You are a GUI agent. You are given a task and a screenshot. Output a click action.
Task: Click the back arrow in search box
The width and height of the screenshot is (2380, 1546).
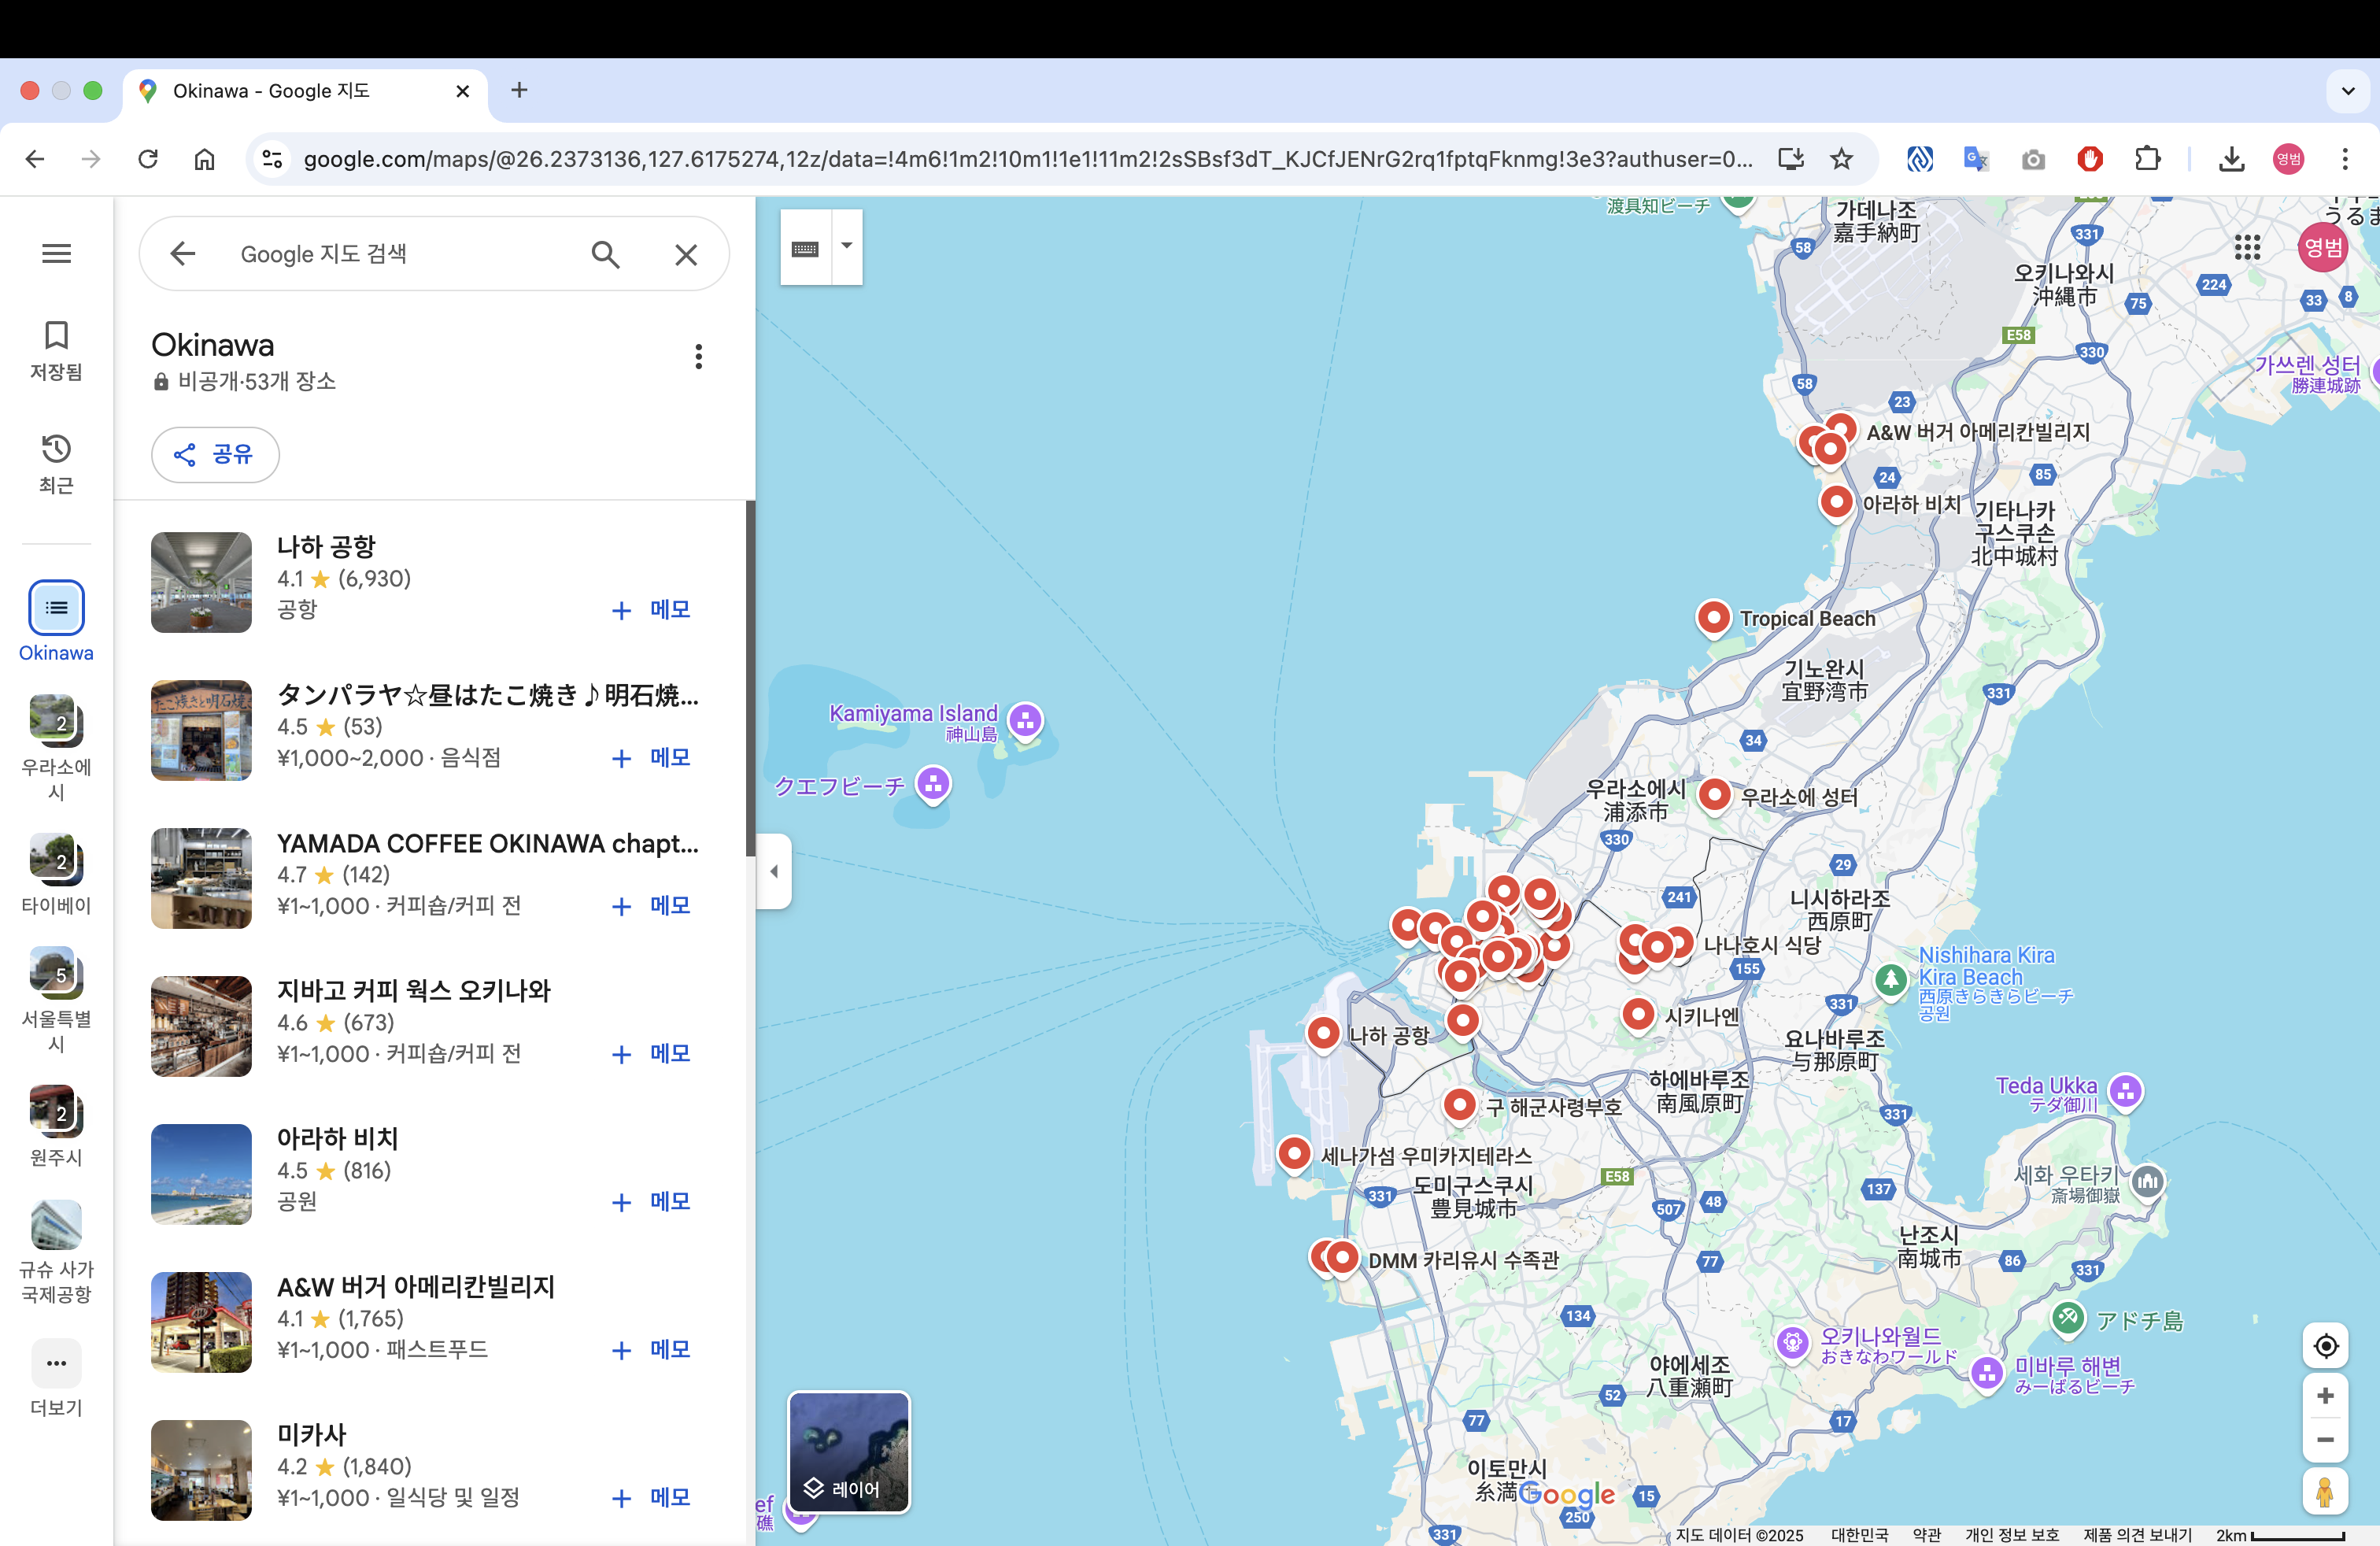pos(182,254)
